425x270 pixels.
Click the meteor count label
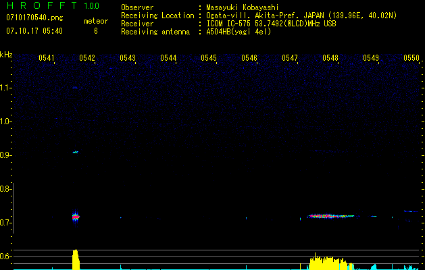pyautogui.click(x=96, y=21)
